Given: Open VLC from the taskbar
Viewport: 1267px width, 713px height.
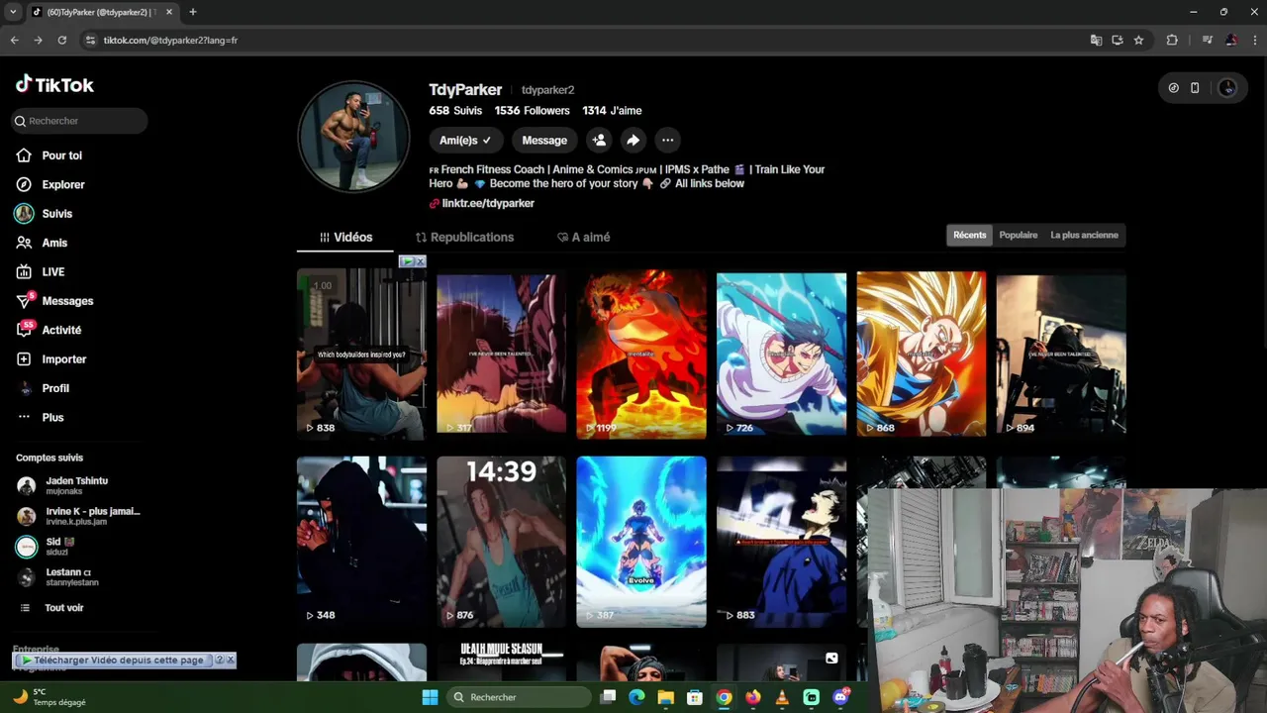Looking at the screenshot, I should pyautogui.click(x=782, y=697).
